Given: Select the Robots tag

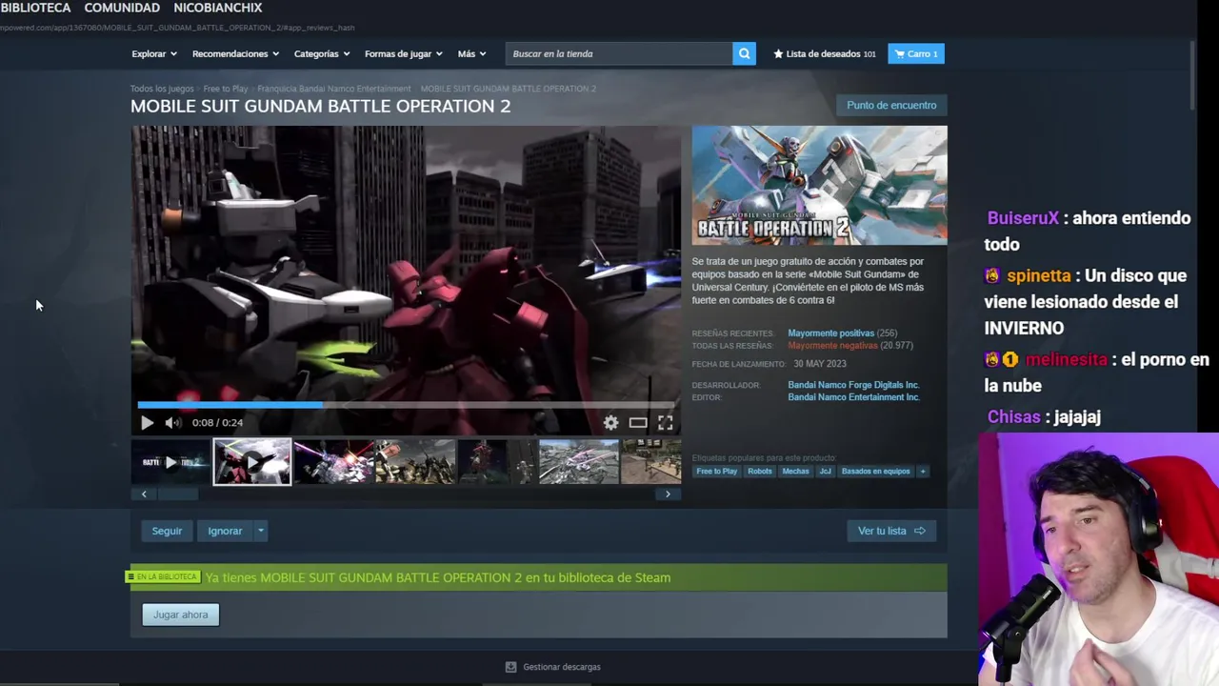Looking at the screenshot, I should 760,471.
